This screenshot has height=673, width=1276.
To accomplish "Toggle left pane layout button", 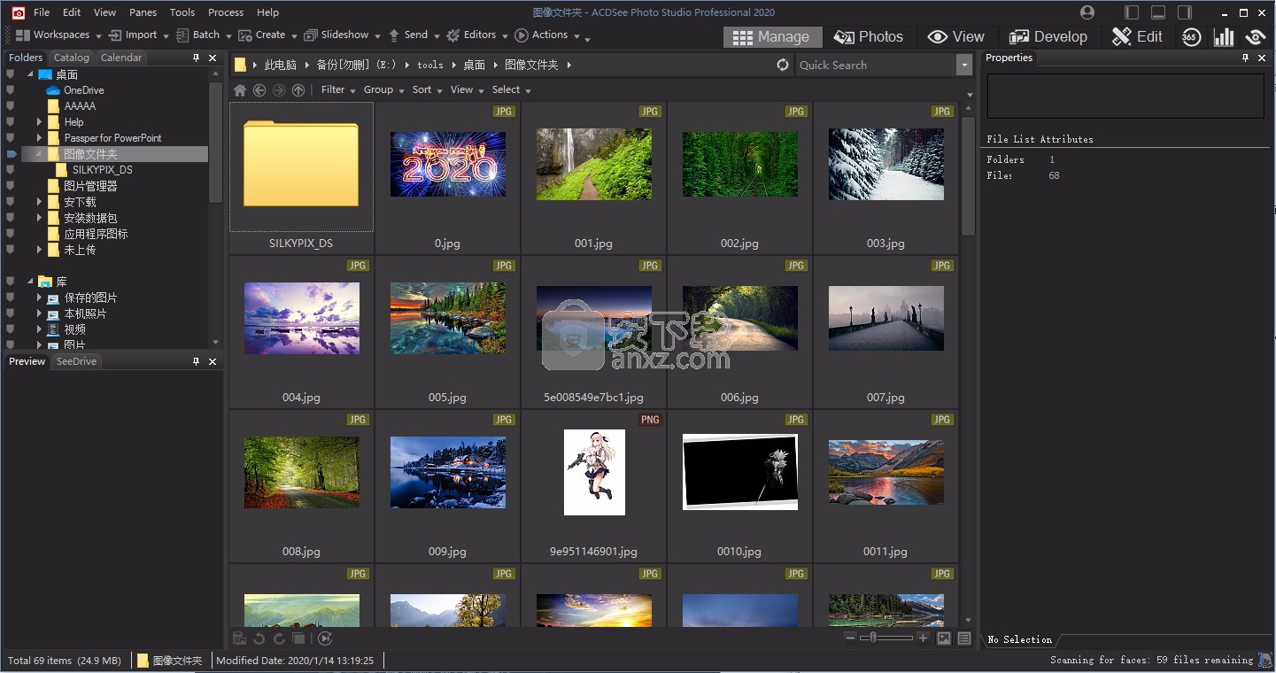I will pos(1132,12).
